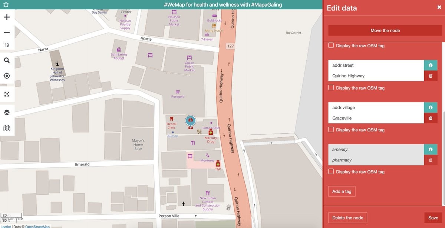Close the Edit data panel
Viewport: 445px width, 228px height.
439,7
